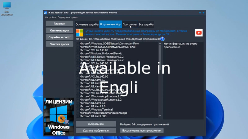The width and height of the screenshot is (248, 139).
Task: Select the MicrosoftWindows.UndockedDevKit checkbox
Action: tap(77, 53)
